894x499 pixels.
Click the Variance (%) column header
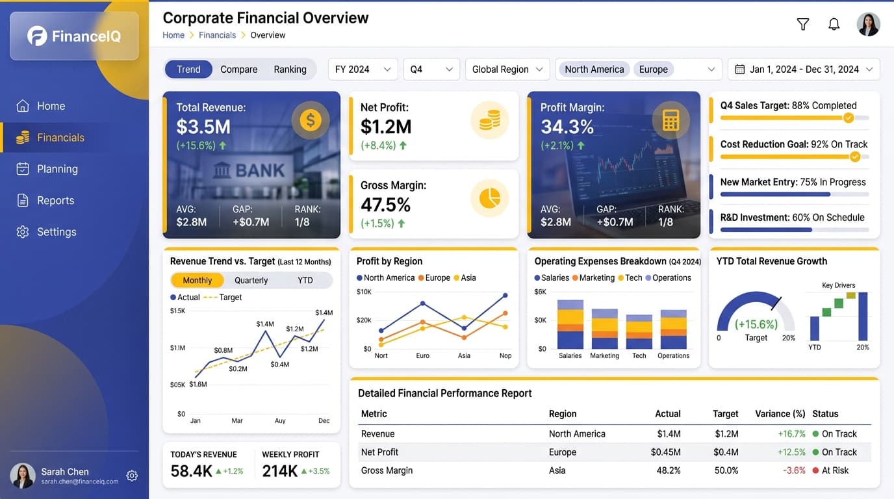780,414
